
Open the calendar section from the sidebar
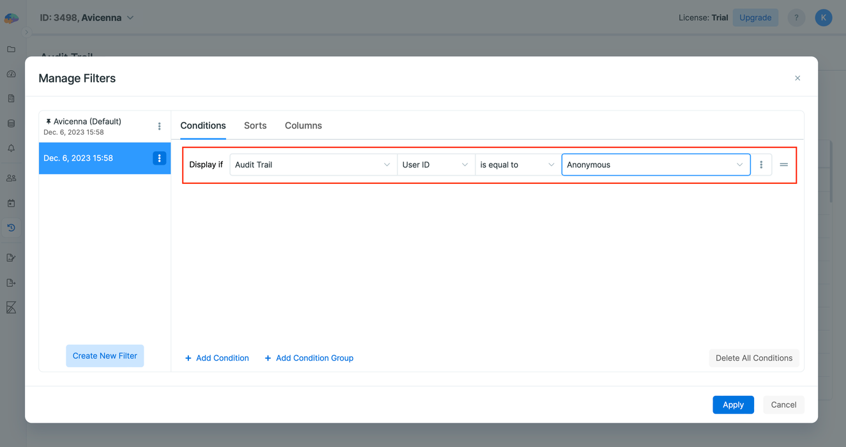tap(11, 202)
